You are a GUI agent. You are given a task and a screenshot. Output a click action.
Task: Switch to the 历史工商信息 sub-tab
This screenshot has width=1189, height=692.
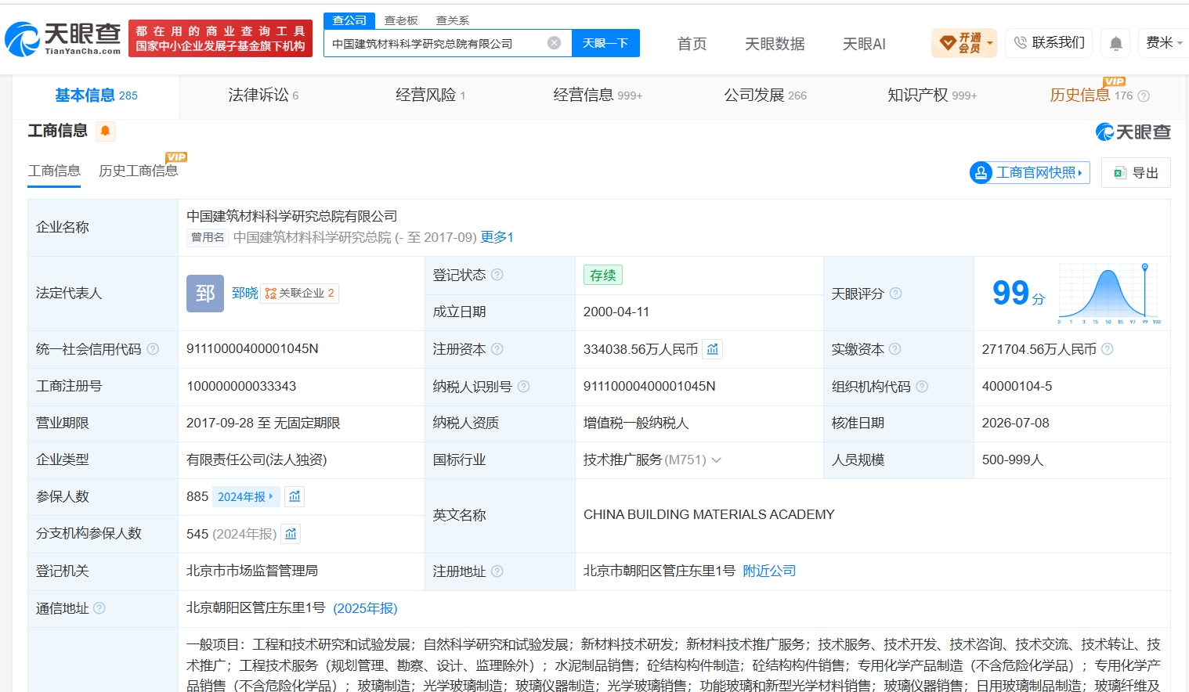point(139,171)
